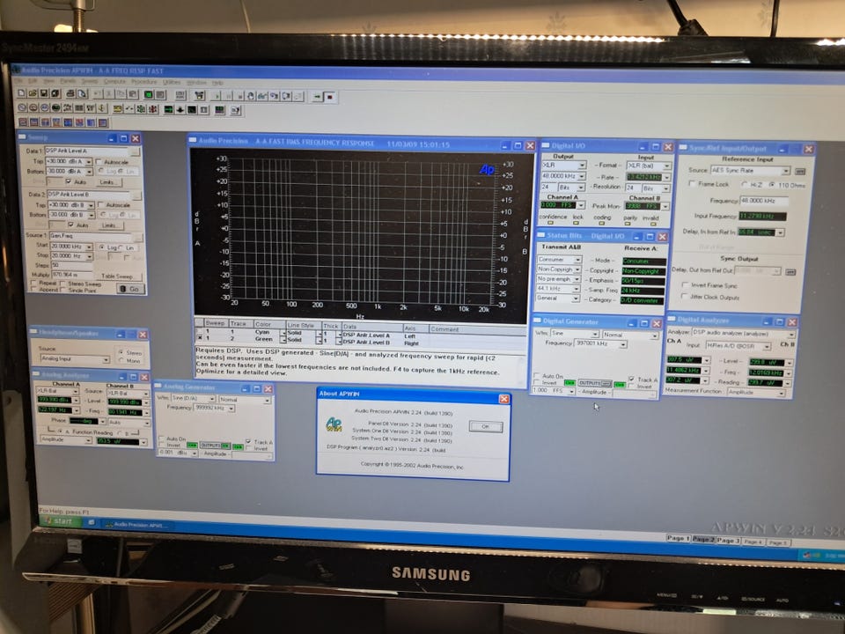
Task: Click the Windows start button
Action: point(60,521)
